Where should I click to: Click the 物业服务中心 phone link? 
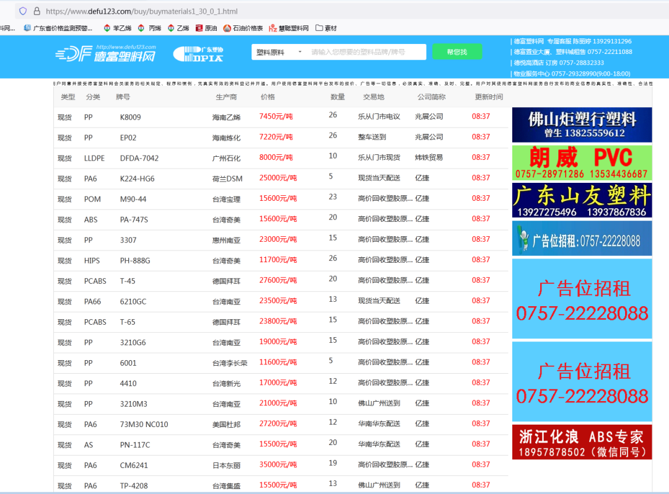pyautogui.click(x=572, y=73)
